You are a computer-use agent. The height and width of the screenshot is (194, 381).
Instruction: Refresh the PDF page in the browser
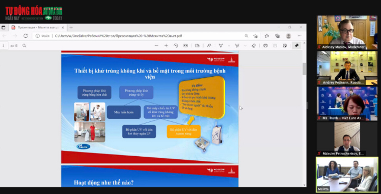(x=25, y=36)
